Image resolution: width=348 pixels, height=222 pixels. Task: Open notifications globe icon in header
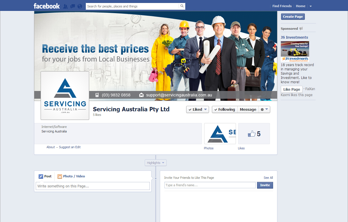(80, 6)
